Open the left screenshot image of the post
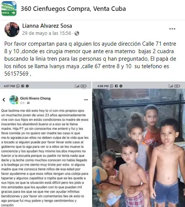 click(46, 144)
